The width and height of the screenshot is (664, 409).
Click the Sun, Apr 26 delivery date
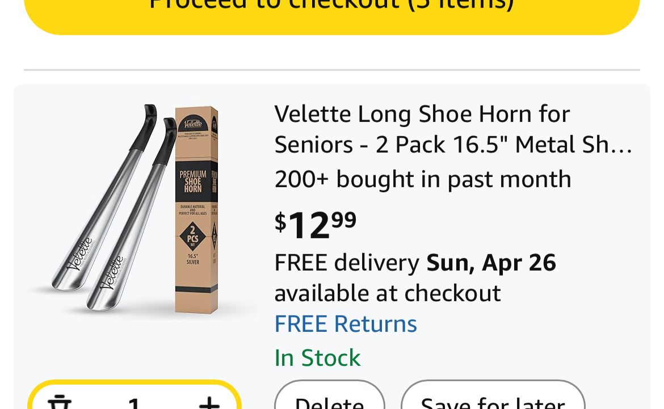[491, 263]
